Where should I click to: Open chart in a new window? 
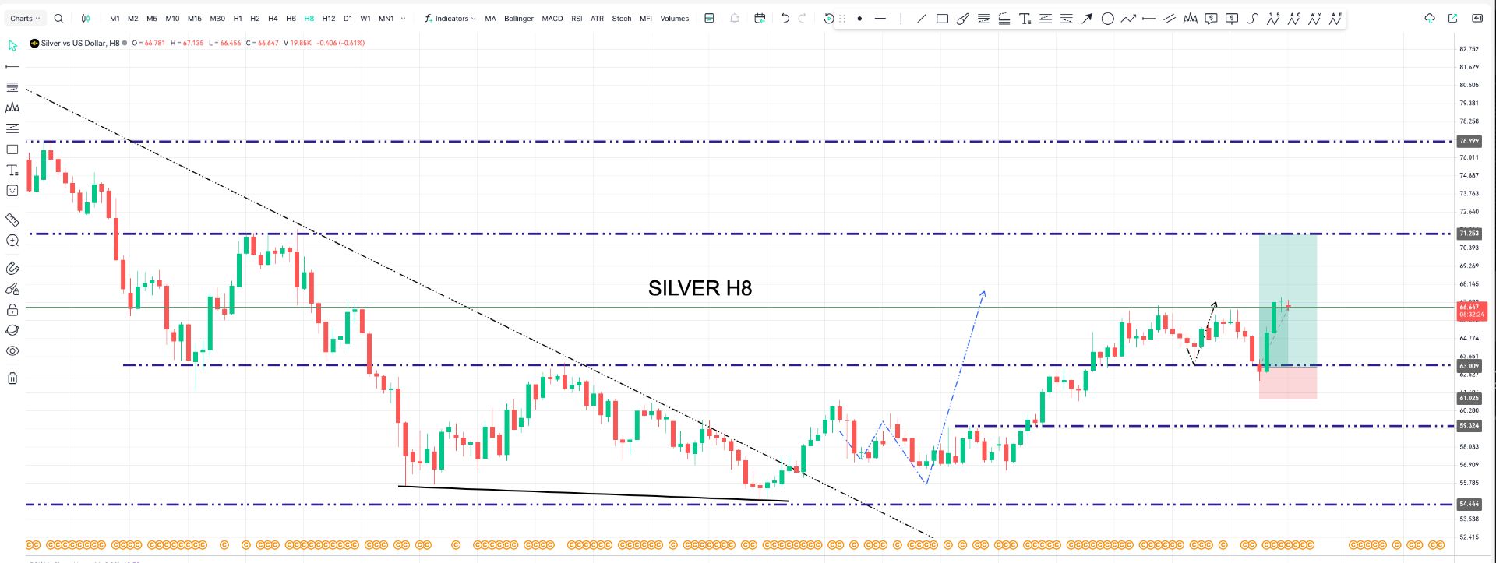coord(1452,19)
